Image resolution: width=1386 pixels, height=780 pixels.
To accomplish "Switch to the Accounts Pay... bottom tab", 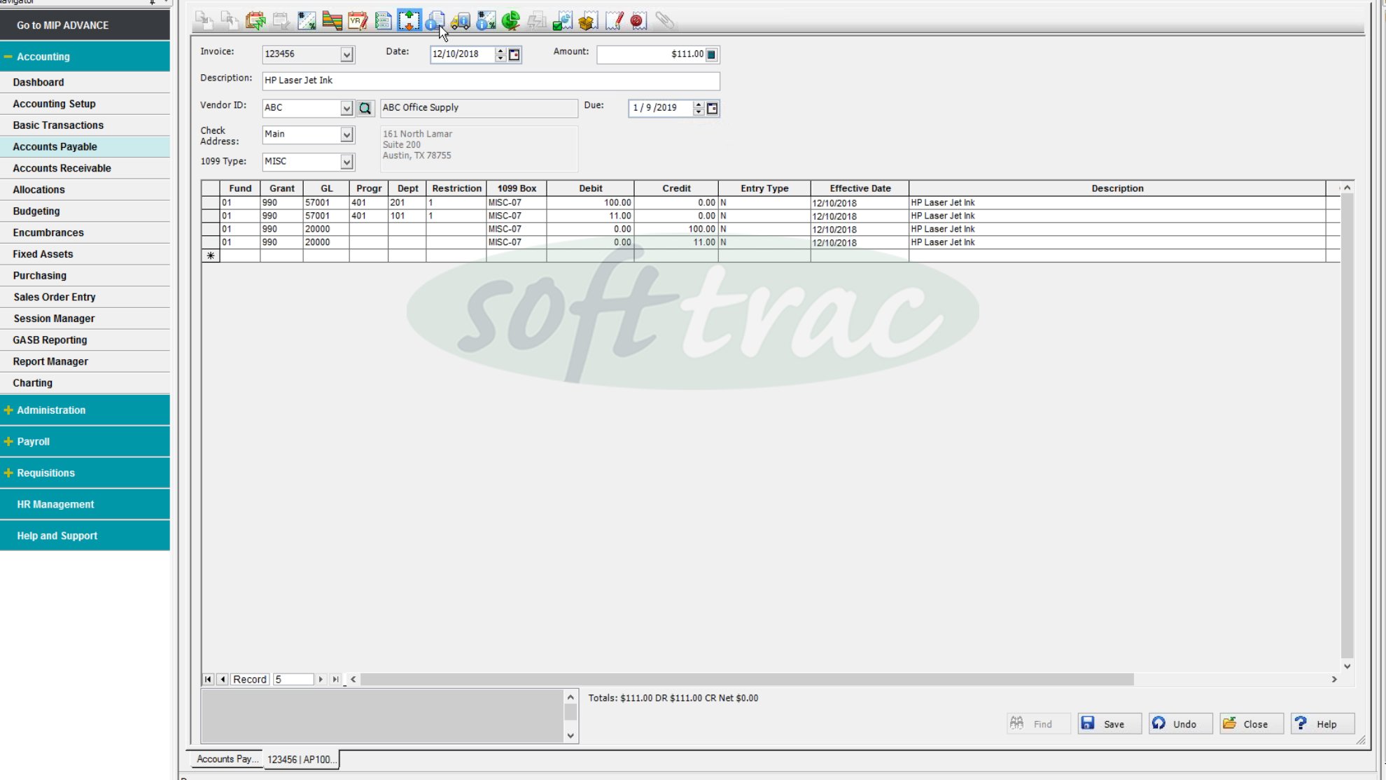I will point(227,759).
